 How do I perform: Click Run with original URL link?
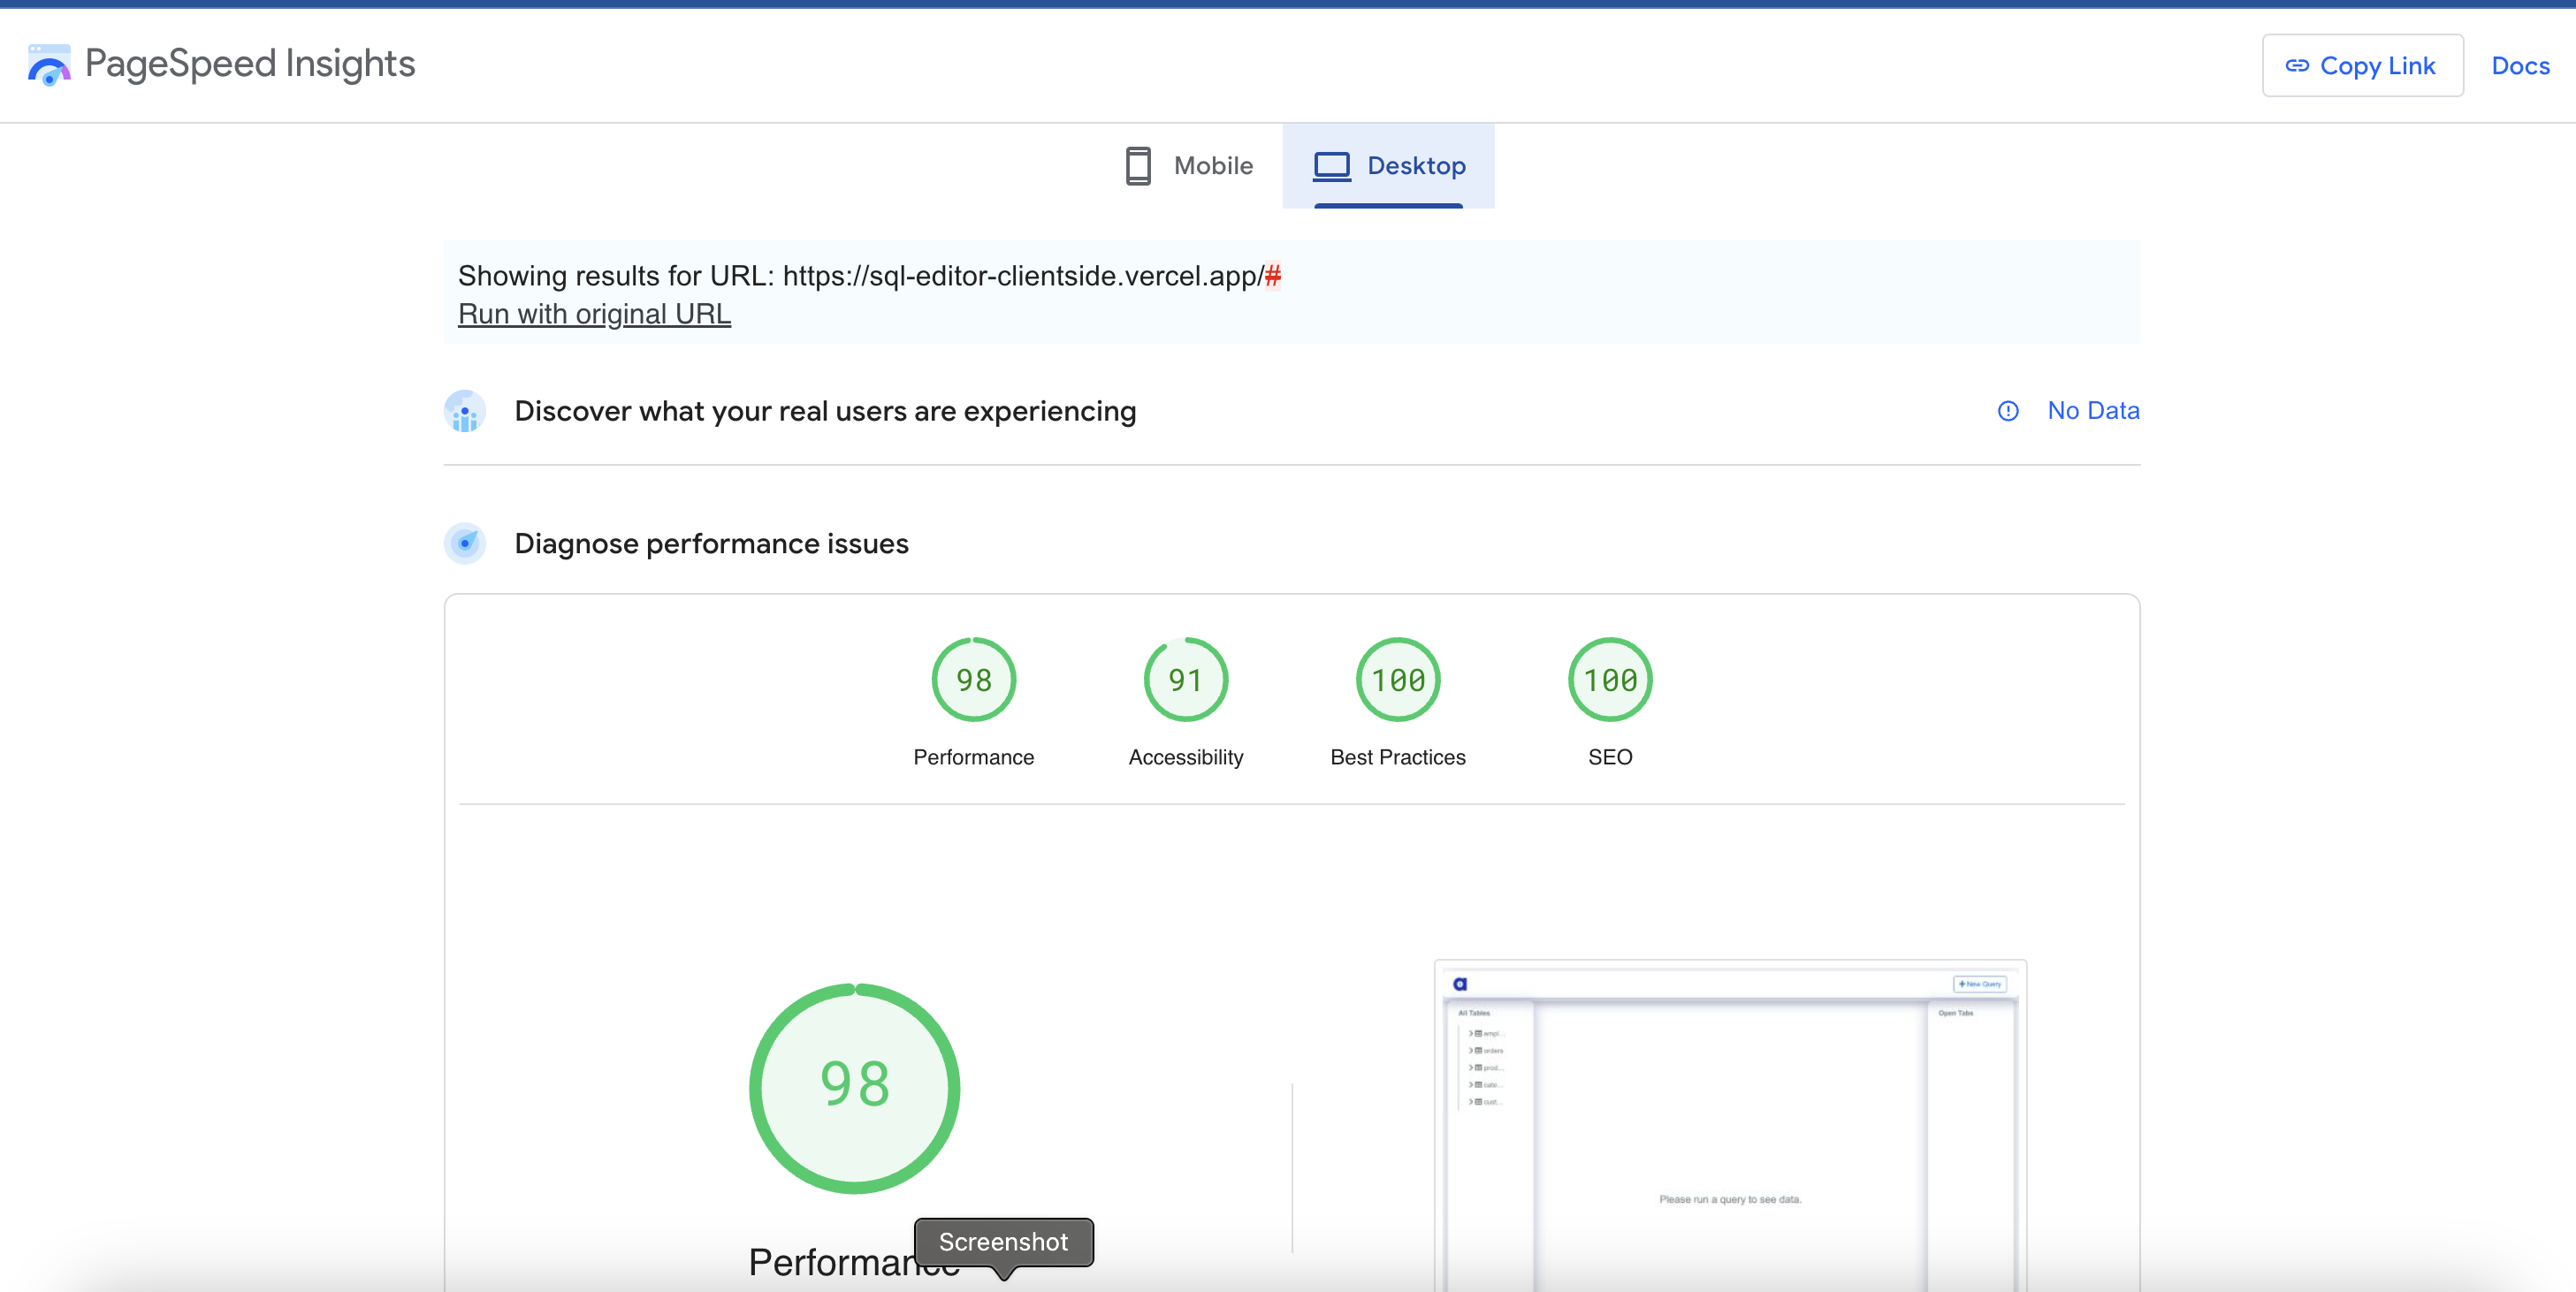(x=594, y=314)
